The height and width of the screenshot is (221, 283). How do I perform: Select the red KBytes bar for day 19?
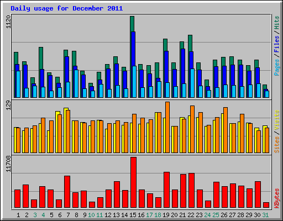(x=167, y=190)
